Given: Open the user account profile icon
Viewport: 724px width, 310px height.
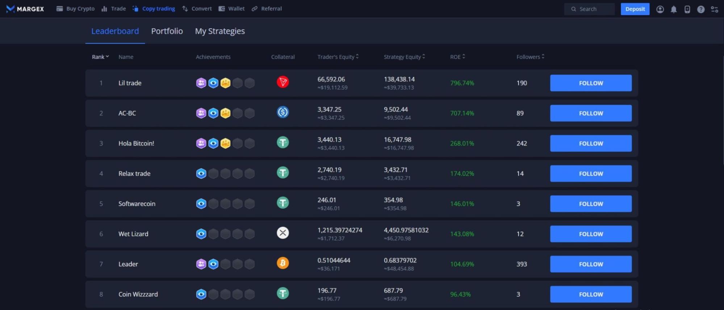Looking at the screenshot, I should 660,9.
